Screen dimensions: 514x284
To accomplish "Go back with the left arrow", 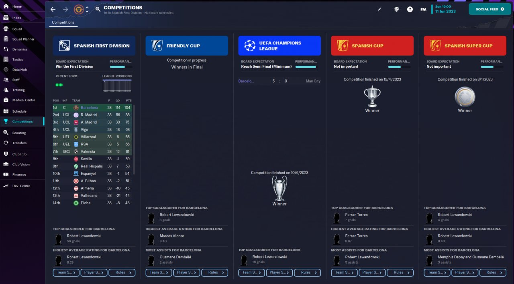I will tap(53, 9).
